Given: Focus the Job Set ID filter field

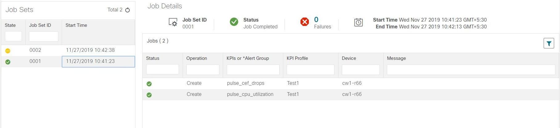Looking at the screenshot, I should [44, 36].
